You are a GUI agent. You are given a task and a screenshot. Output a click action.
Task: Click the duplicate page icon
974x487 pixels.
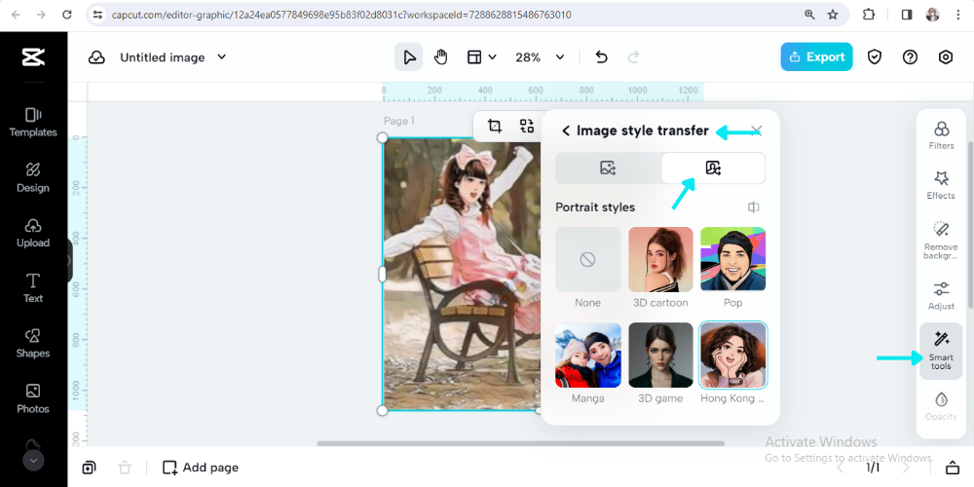coord(89,468)
